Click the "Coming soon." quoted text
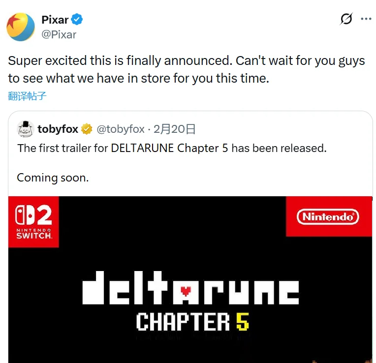This screenshot has width=376, height=363. 53,178
